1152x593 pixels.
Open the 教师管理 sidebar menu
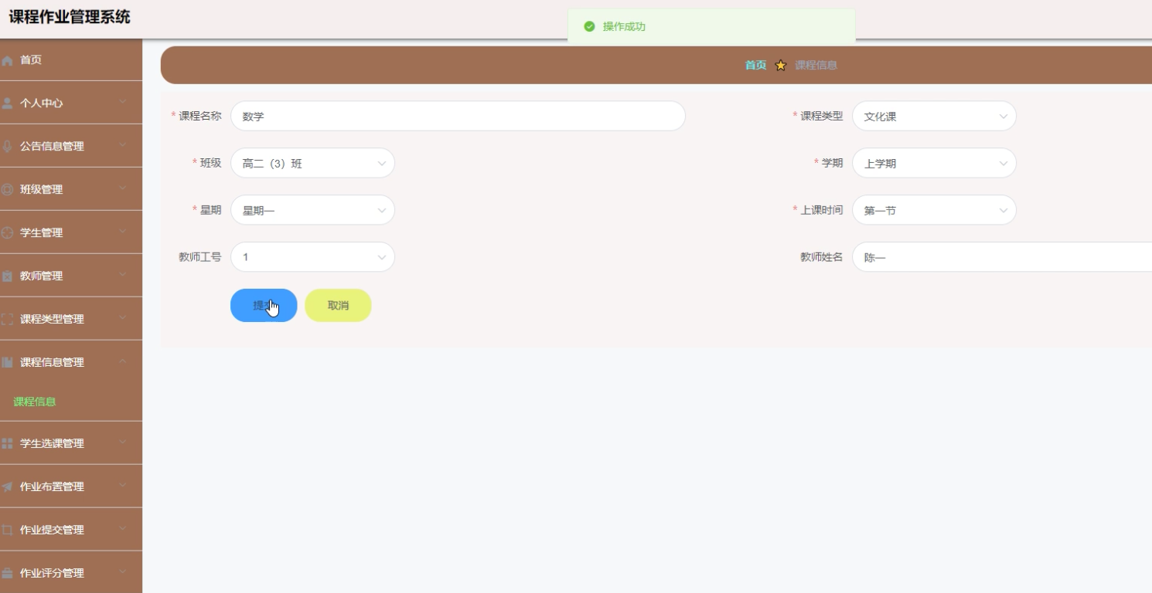(x=71, y=276)
